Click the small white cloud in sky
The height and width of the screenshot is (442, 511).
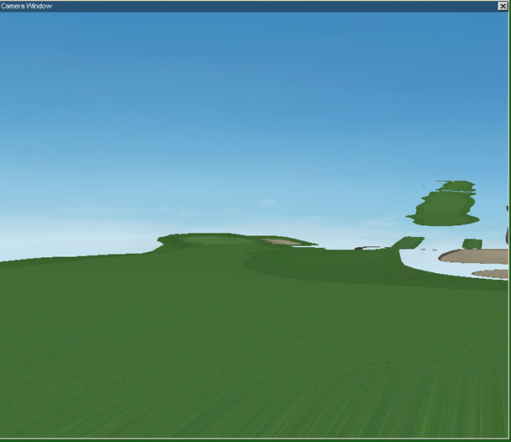(267, 203)
